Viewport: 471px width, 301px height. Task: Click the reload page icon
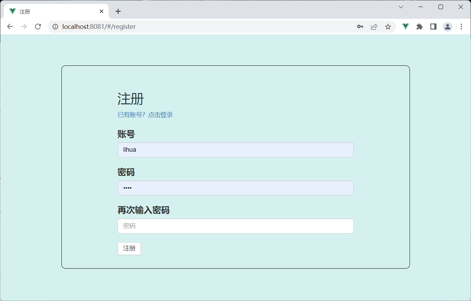click(x=38, y=26)
